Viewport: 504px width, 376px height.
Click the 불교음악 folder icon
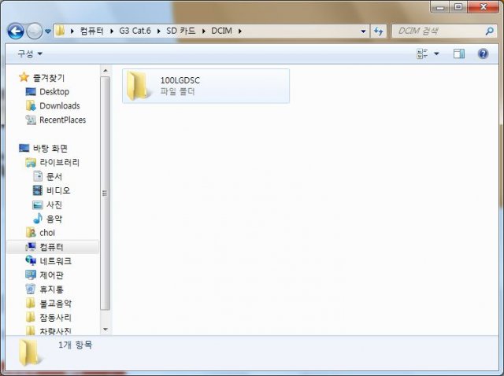pos(31,303)
